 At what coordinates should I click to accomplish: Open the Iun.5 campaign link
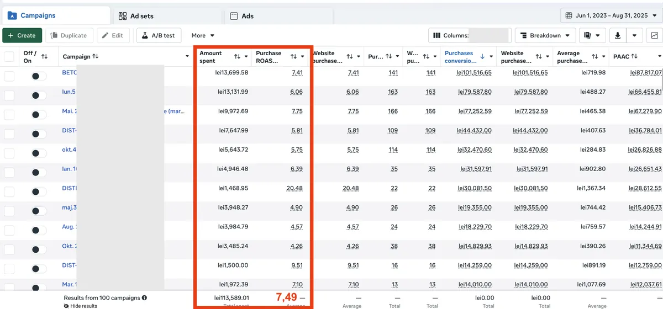(69, 92)
